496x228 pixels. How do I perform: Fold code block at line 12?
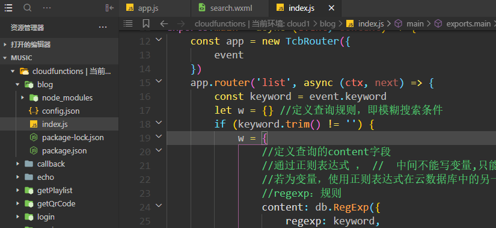coord(159,39)
